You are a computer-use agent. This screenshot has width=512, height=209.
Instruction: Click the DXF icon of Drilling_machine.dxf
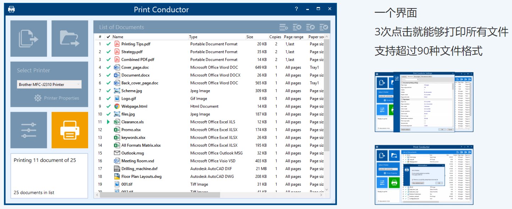click(x=117, y=169)
